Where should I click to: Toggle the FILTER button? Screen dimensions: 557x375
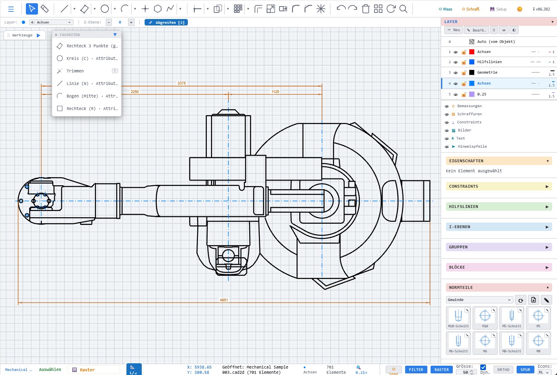[416, 370]
